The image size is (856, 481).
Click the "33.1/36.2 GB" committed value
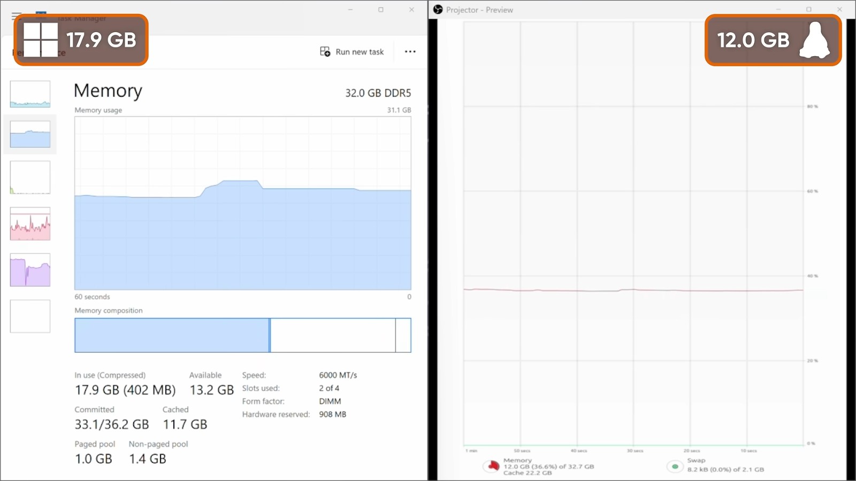112,424
